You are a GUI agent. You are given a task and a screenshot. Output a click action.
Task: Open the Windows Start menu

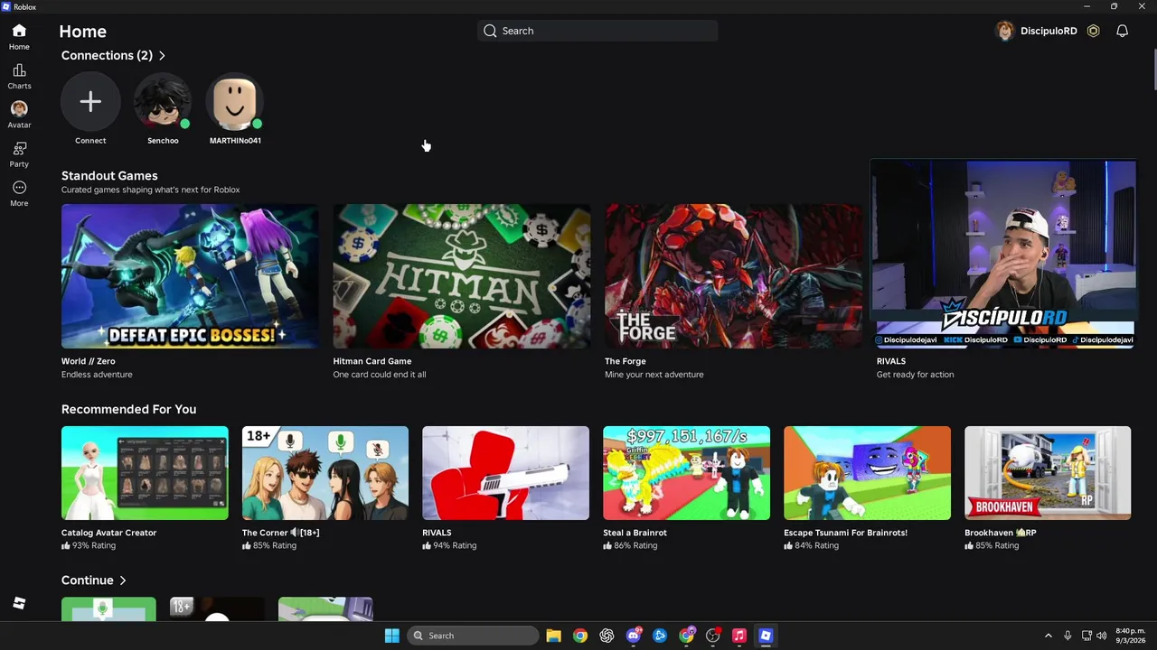click(391, 636)
